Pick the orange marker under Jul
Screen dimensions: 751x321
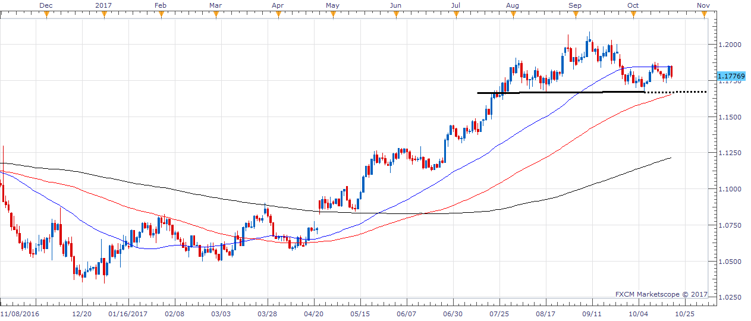(456, 14)
